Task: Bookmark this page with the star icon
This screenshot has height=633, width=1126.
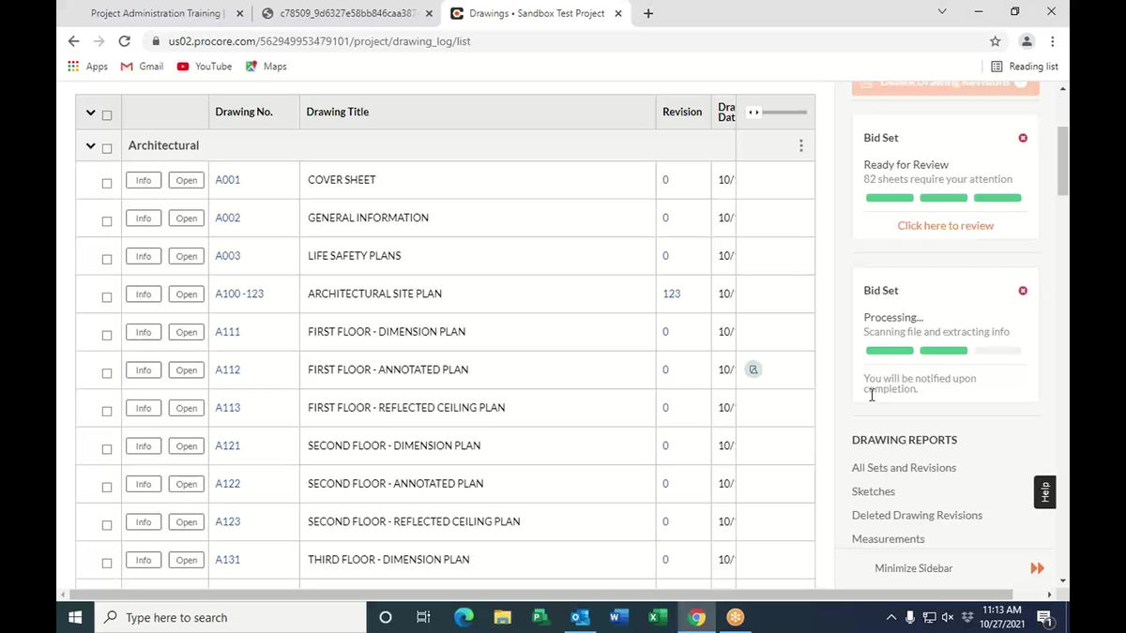Action: tap(996, 41)
